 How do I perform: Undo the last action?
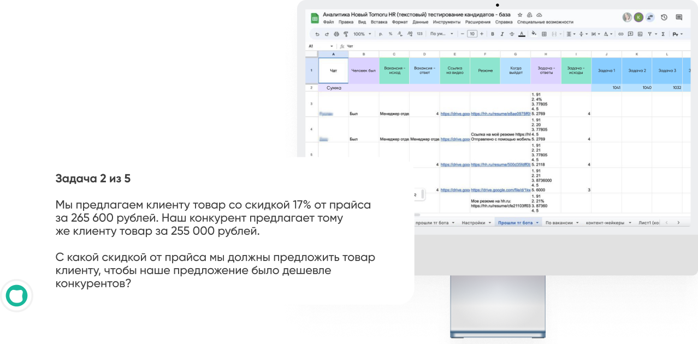point(317,34)
